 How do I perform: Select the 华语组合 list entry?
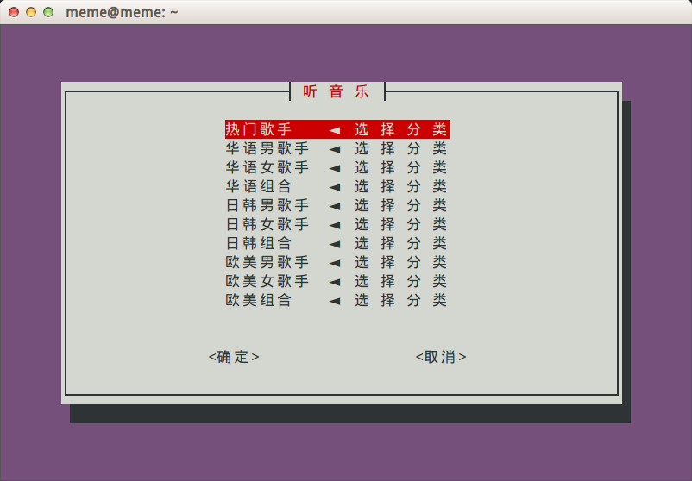pos(337,186)
